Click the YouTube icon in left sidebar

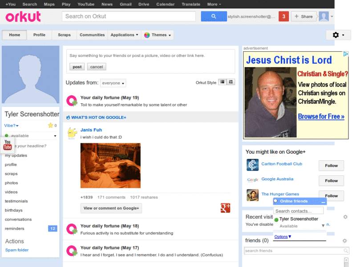(8, 145)
